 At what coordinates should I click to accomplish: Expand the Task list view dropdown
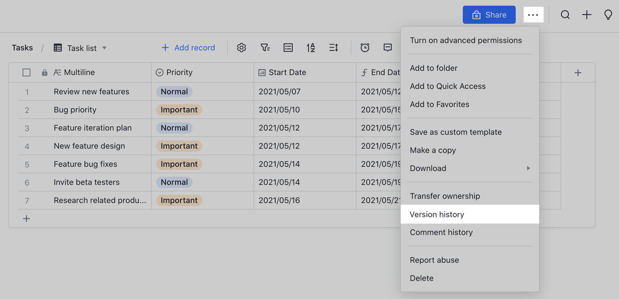104,48
